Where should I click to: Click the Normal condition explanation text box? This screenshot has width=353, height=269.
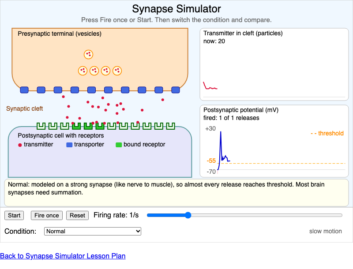pos(176,193)
